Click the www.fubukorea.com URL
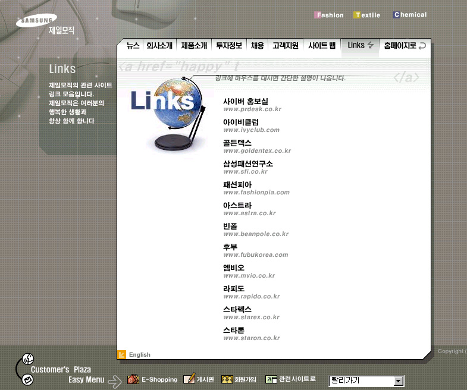The width and height of the screenshot is (467, 390). (x=256, y=255)
